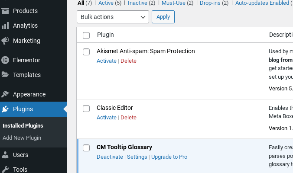
Task: Click the Tools wrench icon
Action: click(5, 169)
